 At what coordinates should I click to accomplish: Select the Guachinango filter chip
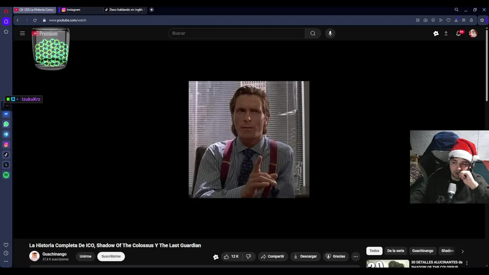pos(423,251)
